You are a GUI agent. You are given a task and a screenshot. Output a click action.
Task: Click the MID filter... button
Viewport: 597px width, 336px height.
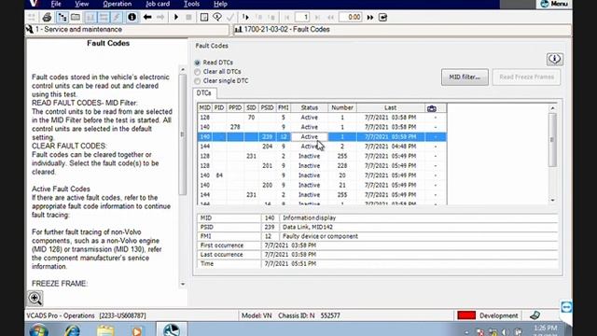(x=465, y=77)
